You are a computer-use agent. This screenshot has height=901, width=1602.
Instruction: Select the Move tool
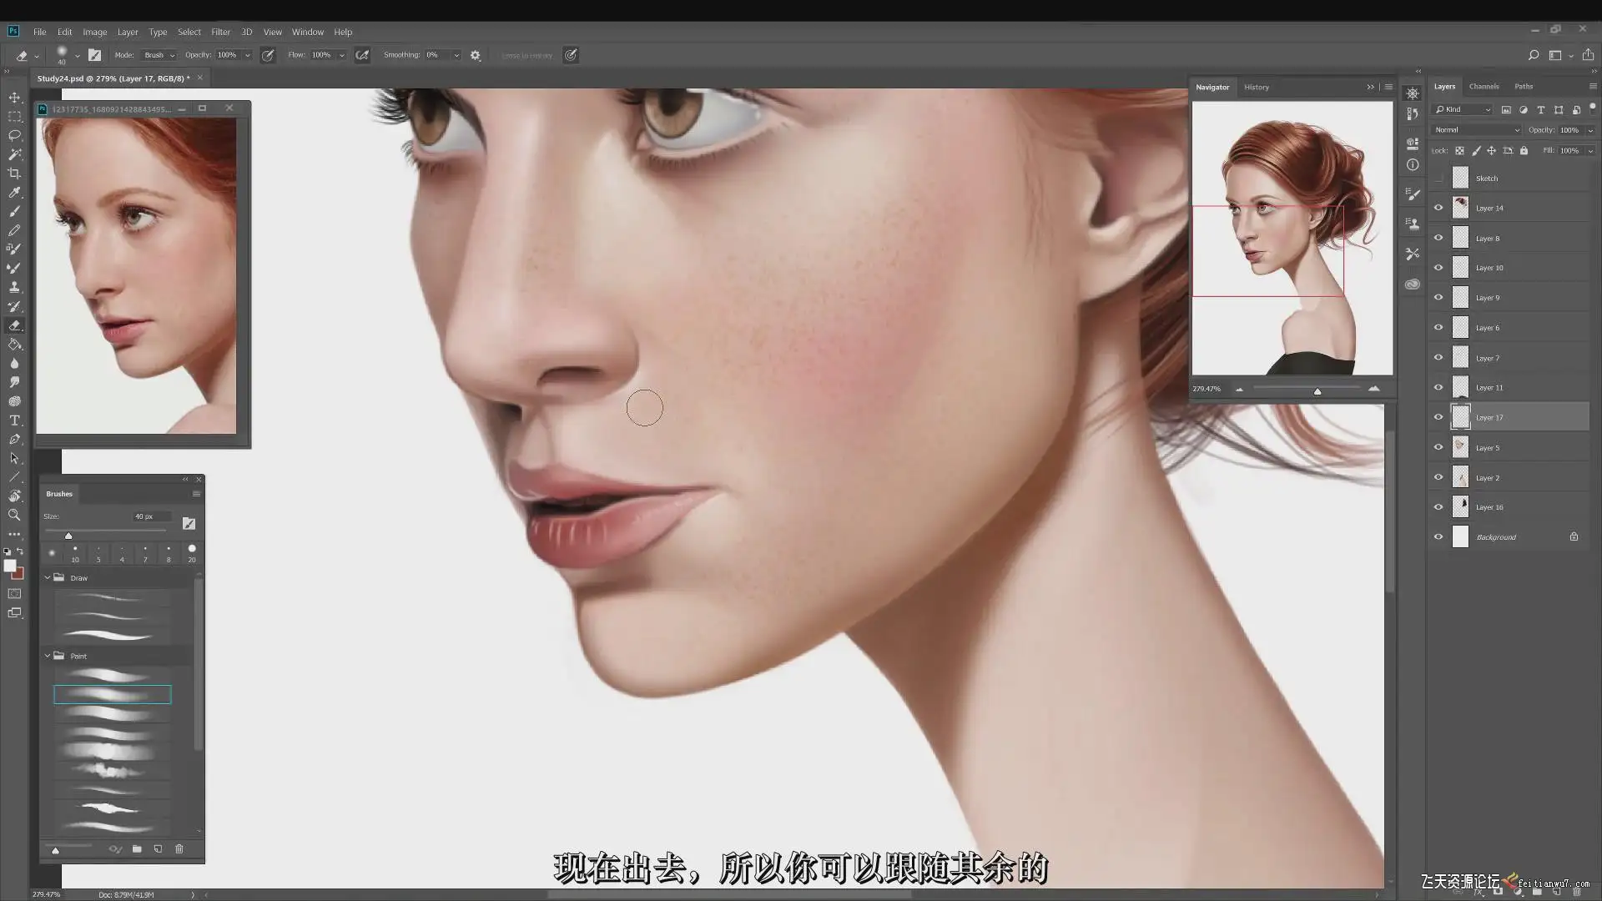14,97
